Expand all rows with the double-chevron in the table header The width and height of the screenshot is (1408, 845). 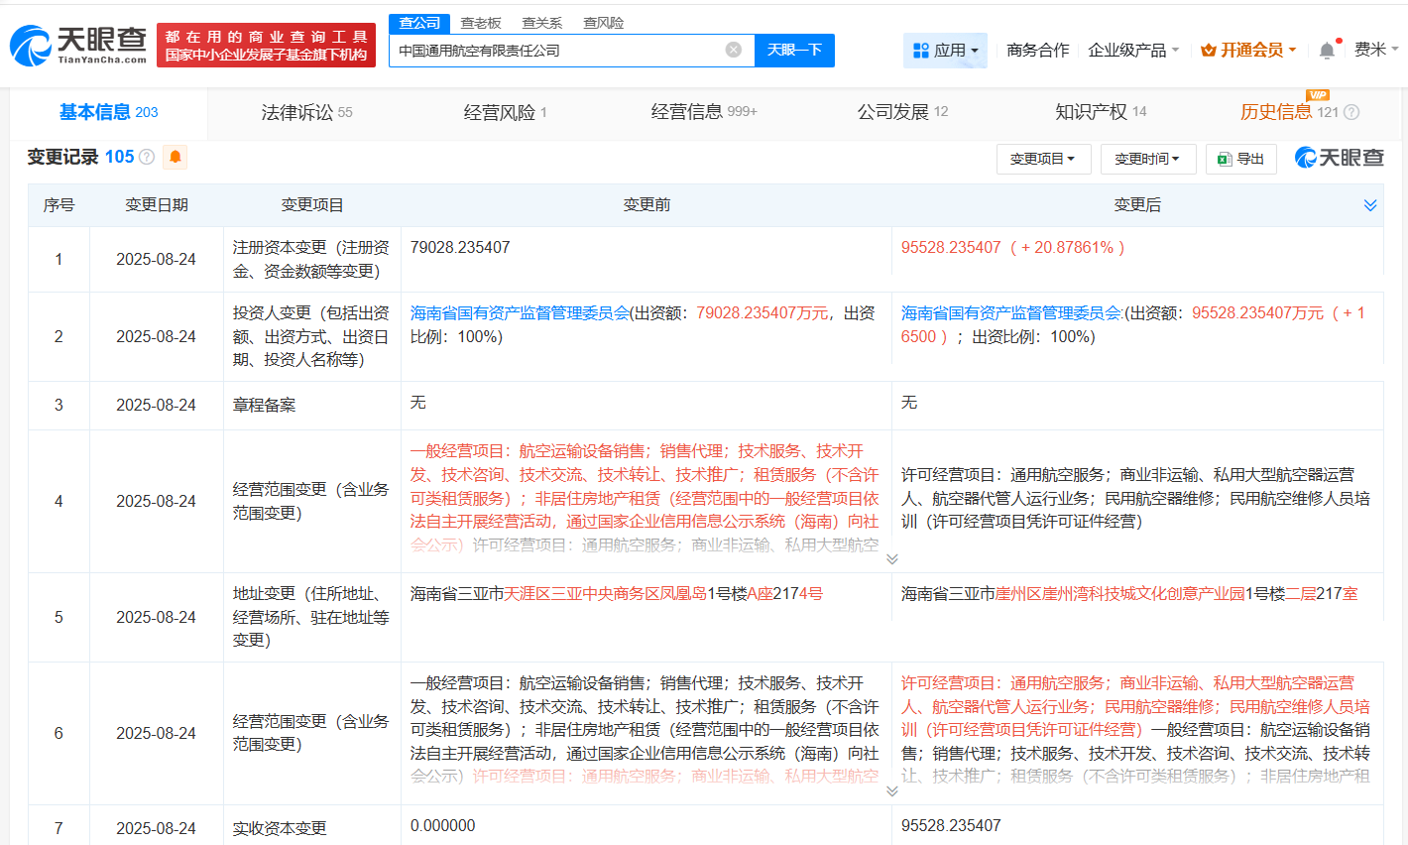click(1370, 205)
